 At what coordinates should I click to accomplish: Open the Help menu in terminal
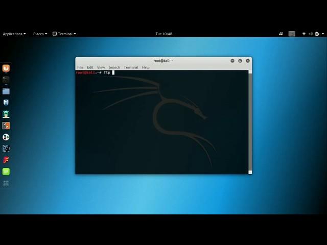[x=146, y=67]
